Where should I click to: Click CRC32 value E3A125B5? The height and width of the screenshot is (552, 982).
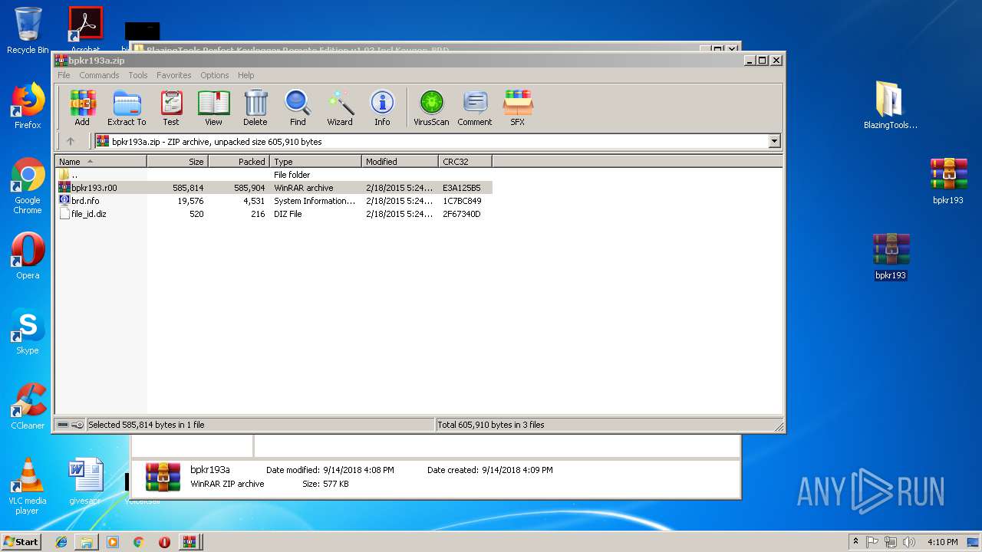click(x=462, y=188)
